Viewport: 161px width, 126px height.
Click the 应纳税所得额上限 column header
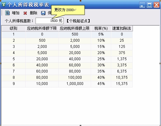[75, 28]
